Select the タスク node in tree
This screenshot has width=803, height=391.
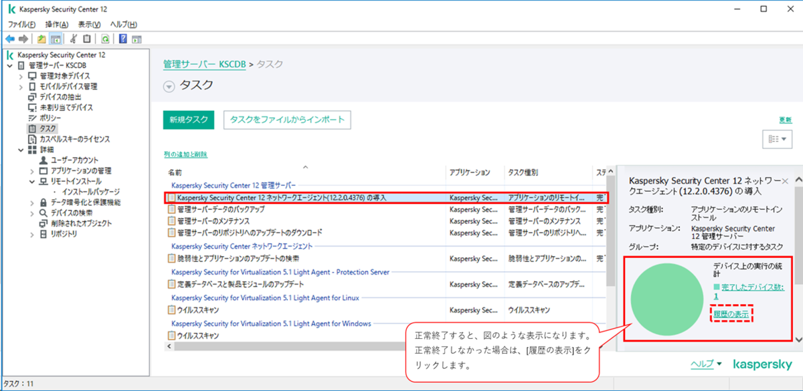[x=48, y=128]
